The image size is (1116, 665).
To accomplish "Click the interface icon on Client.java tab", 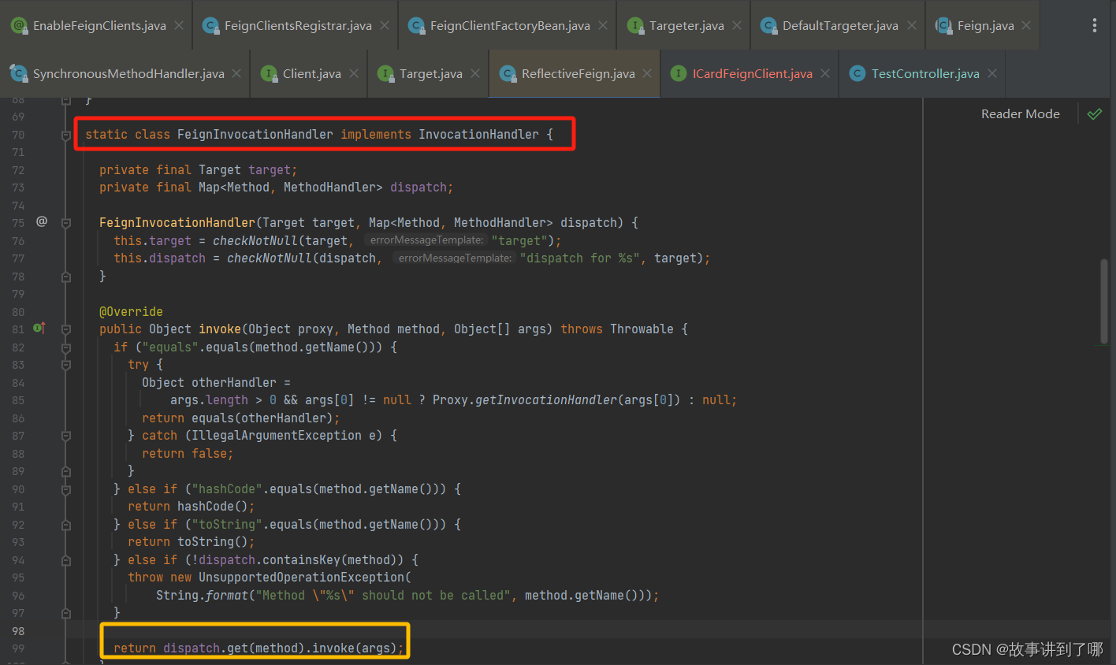I will click(269, 73).
